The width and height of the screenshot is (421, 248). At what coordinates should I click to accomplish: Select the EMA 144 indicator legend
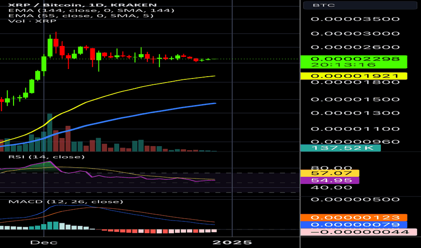pyautogui.click(x=91, y=10)
